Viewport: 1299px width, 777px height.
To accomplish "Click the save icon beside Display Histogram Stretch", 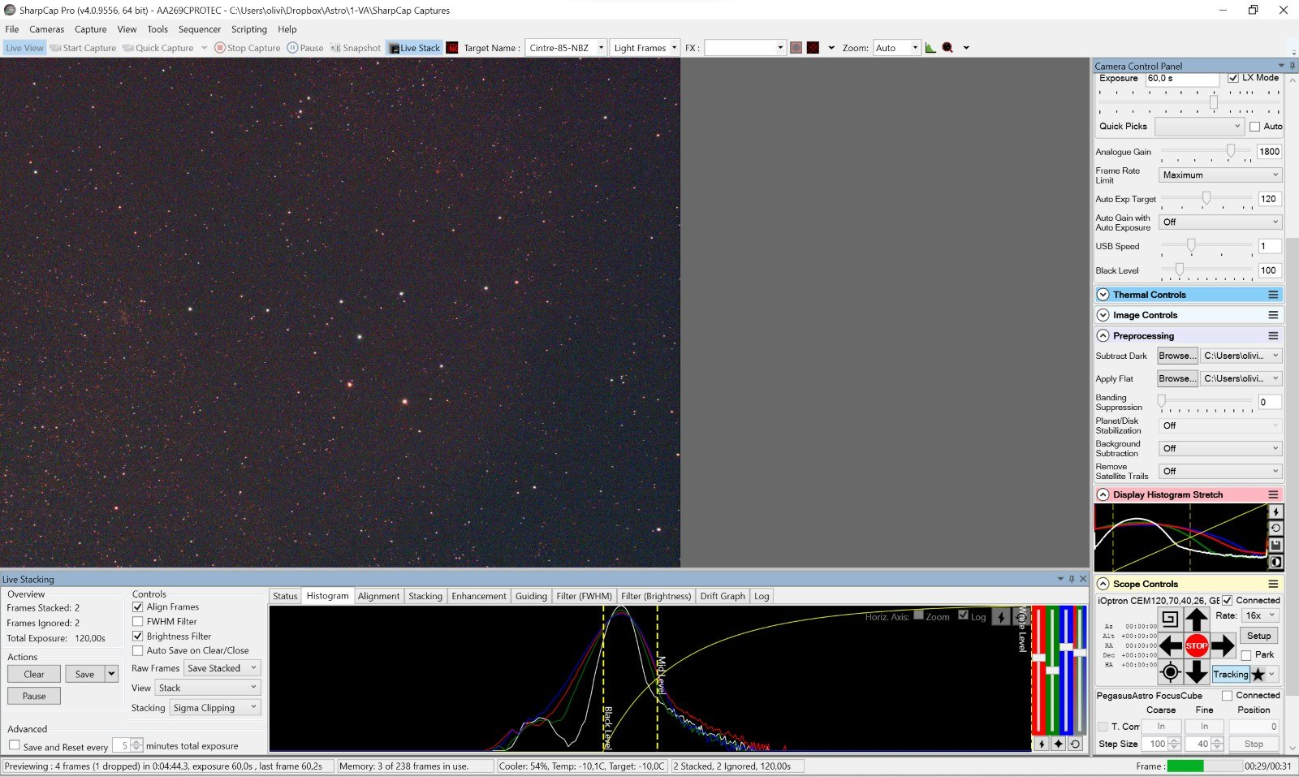I will pyautogui.click(x=1275, y=545).
